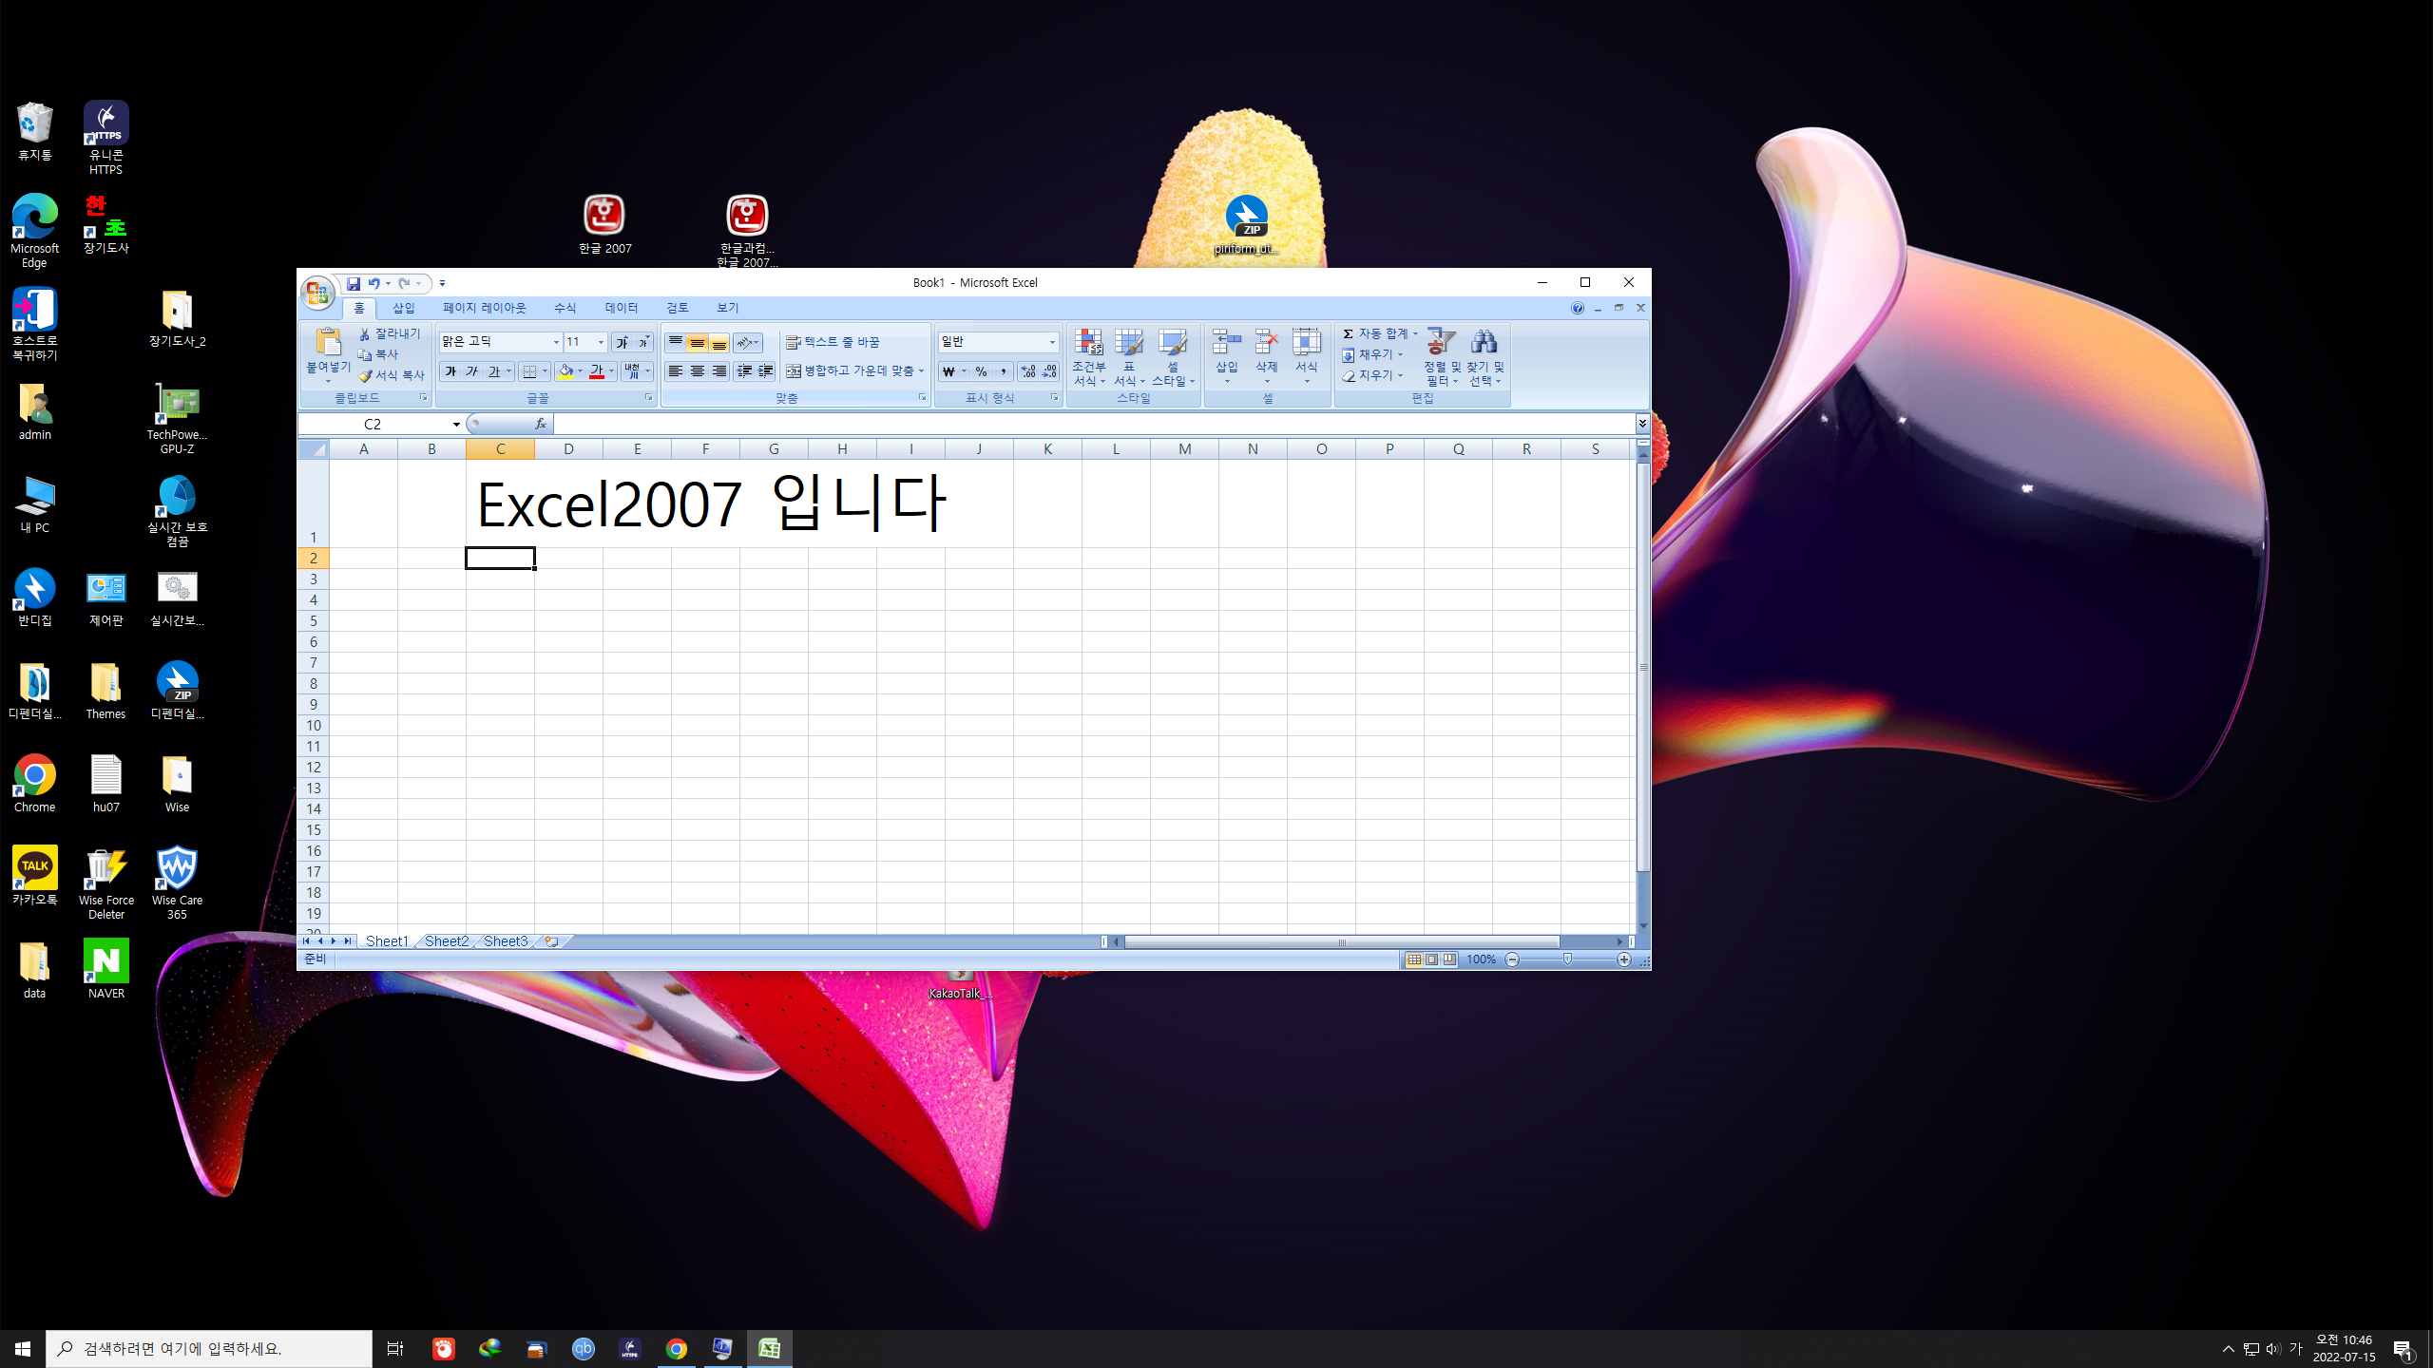
Task: Open the Name Box dropdown arrow
Action: click(x=456, y=424)
